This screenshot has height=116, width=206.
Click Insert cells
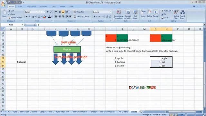(143, 14)
